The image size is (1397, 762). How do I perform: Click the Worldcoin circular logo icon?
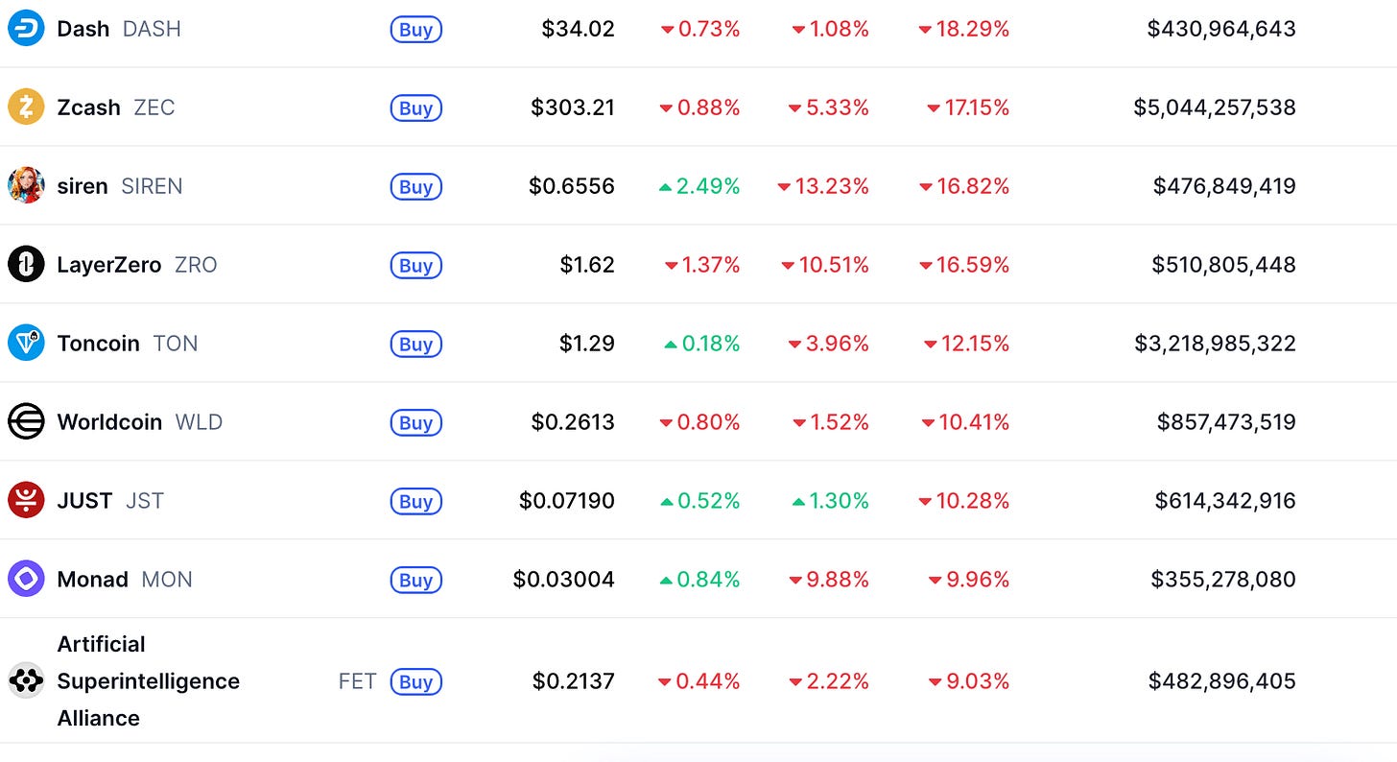pyautogui.click(x=26, y=421)
